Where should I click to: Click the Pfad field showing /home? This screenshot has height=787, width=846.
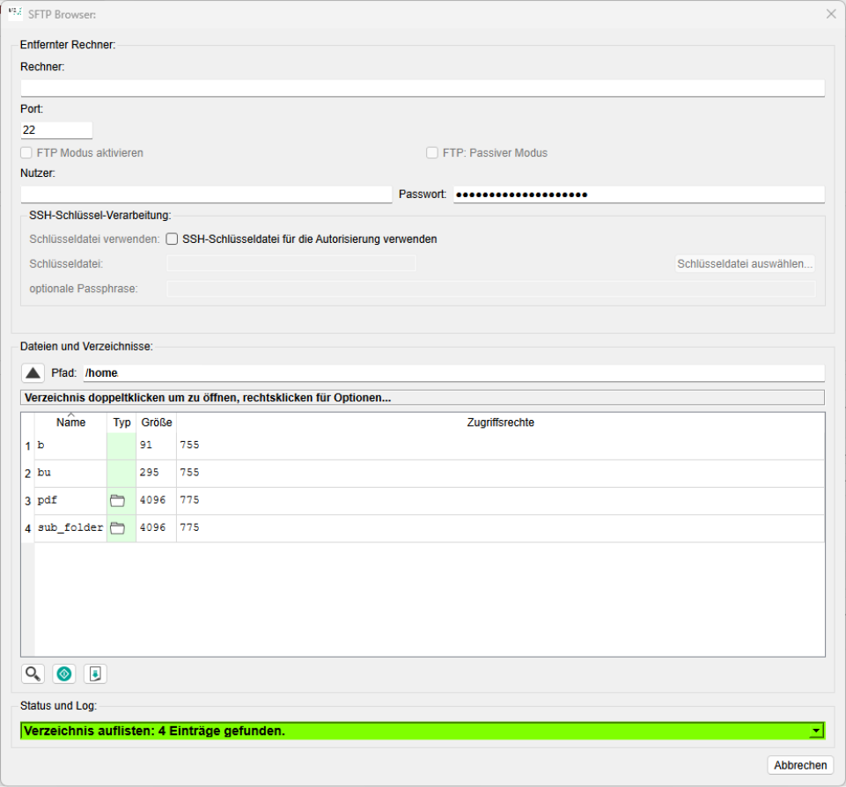[x=453, y=372]
